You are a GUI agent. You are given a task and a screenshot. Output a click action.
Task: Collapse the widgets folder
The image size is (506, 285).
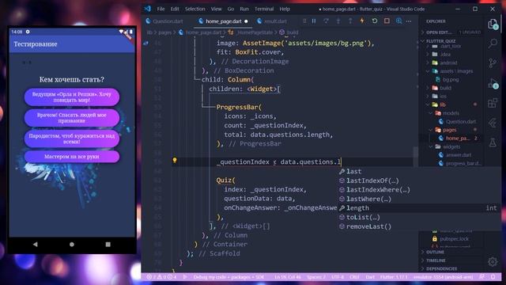(x=451, y=146)
